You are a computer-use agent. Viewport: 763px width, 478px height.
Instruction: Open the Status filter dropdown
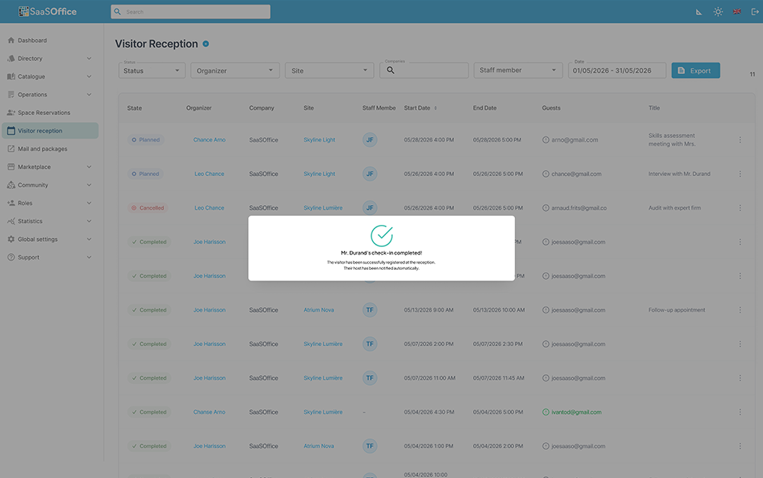tap(152, 70)
